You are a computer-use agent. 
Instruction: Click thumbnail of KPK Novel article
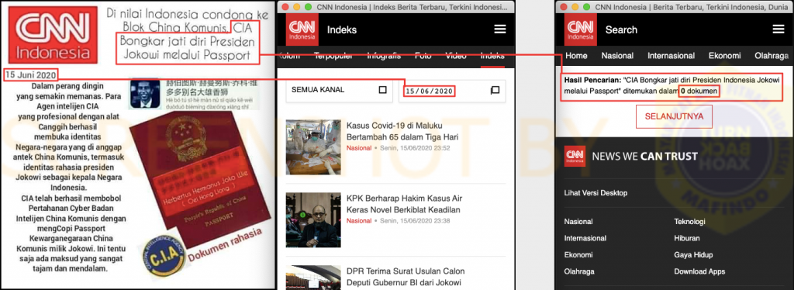coord(313,219)
